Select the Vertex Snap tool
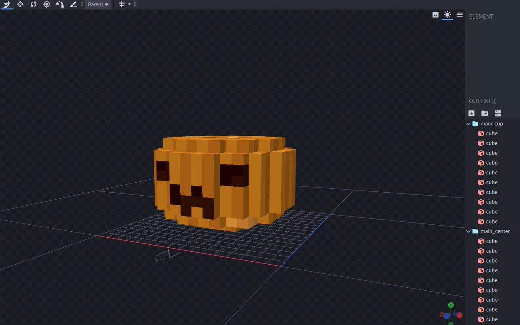This screenshot has width=520, height=325. click(x=60, y=4)
